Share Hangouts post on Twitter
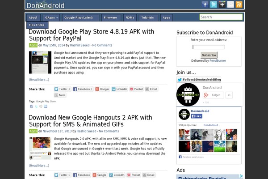The width and height of the screenshot is (268, 179). pos(63,175)
